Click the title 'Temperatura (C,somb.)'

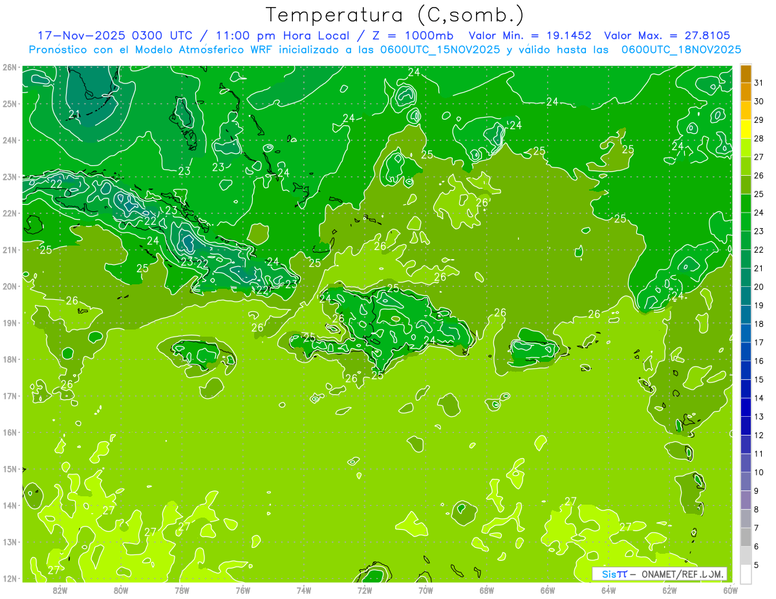[x=395, y=16]
